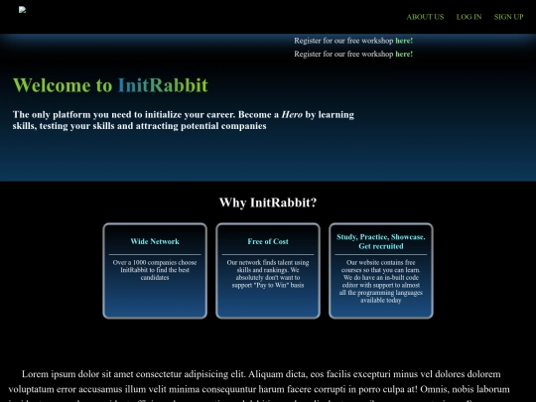536x402 pixels.
Task: Click text 'Our network finds talent using'
Action: [x=268, y=262]
